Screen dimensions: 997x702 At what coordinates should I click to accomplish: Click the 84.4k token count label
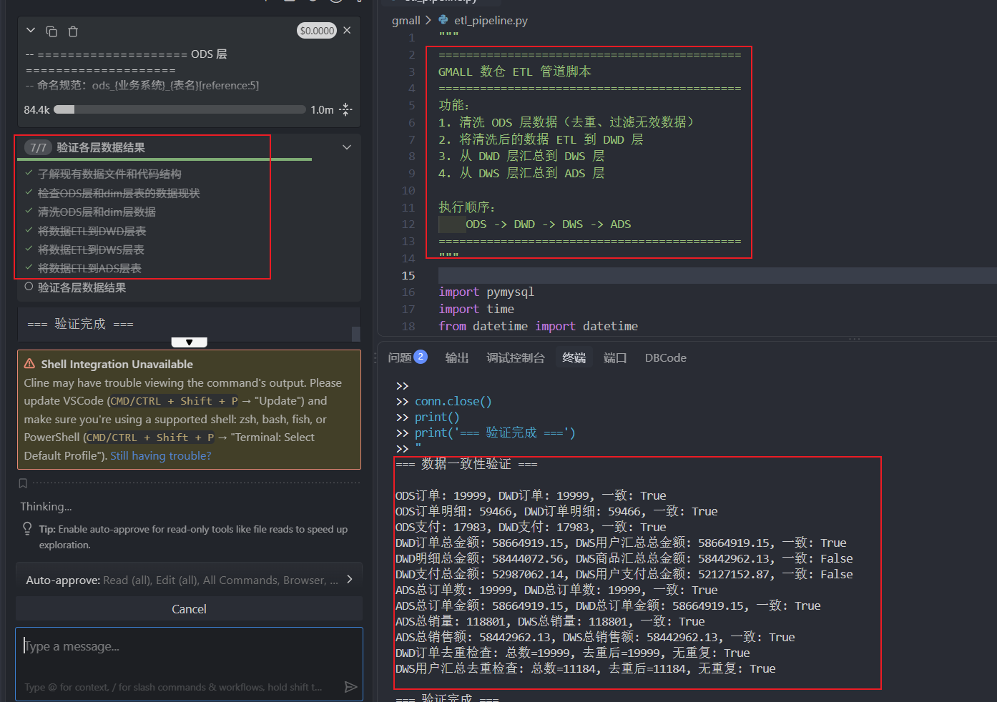pyautogui.click(x=36, y=109)
